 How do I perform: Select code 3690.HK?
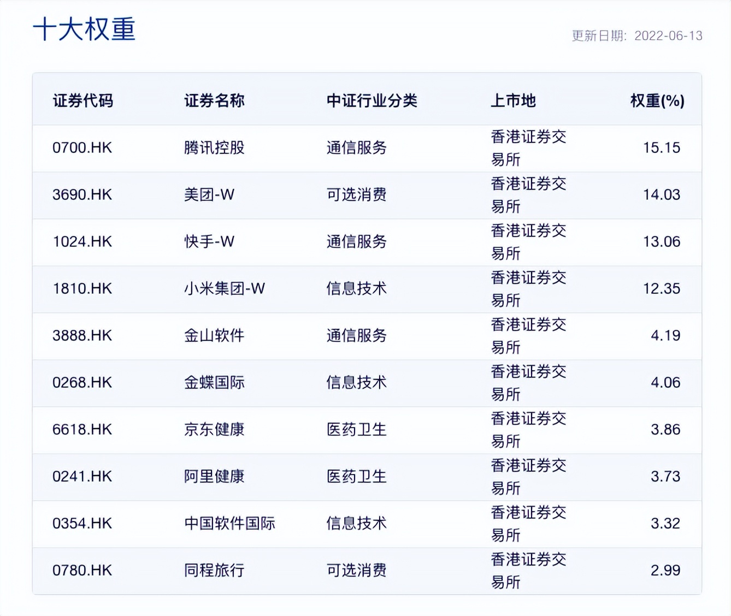click(82, 195)
